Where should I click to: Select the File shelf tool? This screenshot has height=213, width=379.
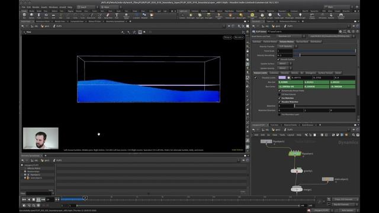point(152,16)
